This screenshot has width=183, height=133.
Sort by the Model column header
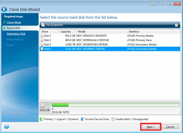coord(101,31)
